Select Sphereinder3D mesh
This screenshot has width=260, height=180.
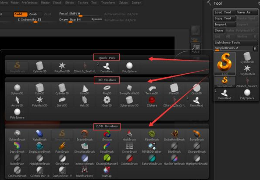[129, 101]
